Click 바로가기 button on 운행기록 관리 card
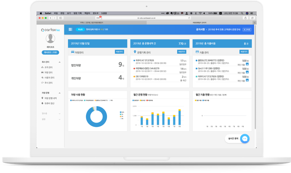 (182, 52)
